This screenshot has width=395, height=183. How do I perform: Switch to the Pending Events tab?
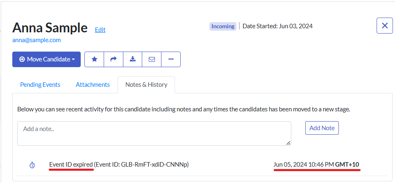click(x=40, y=85)
